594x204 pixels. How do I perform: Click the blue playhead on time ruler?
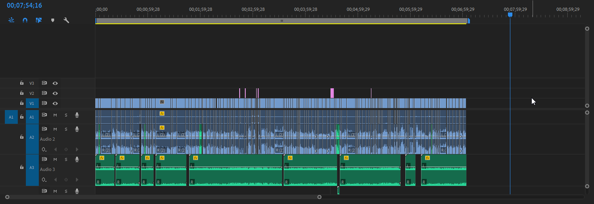pyautogui.click(x=510, y=15)
